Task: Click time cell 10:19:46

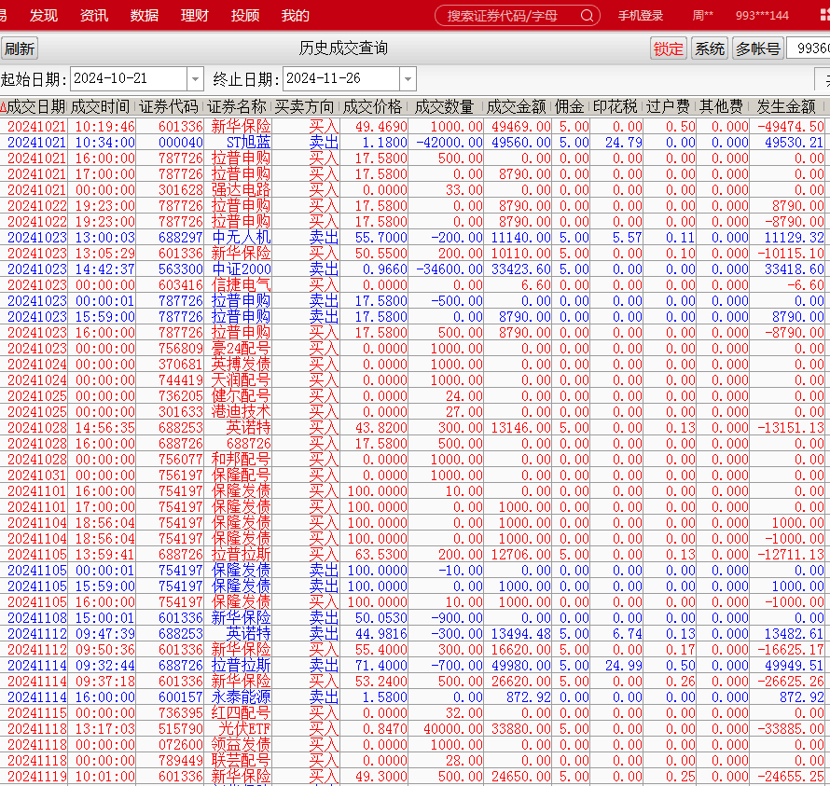Action: coord(104,127)
